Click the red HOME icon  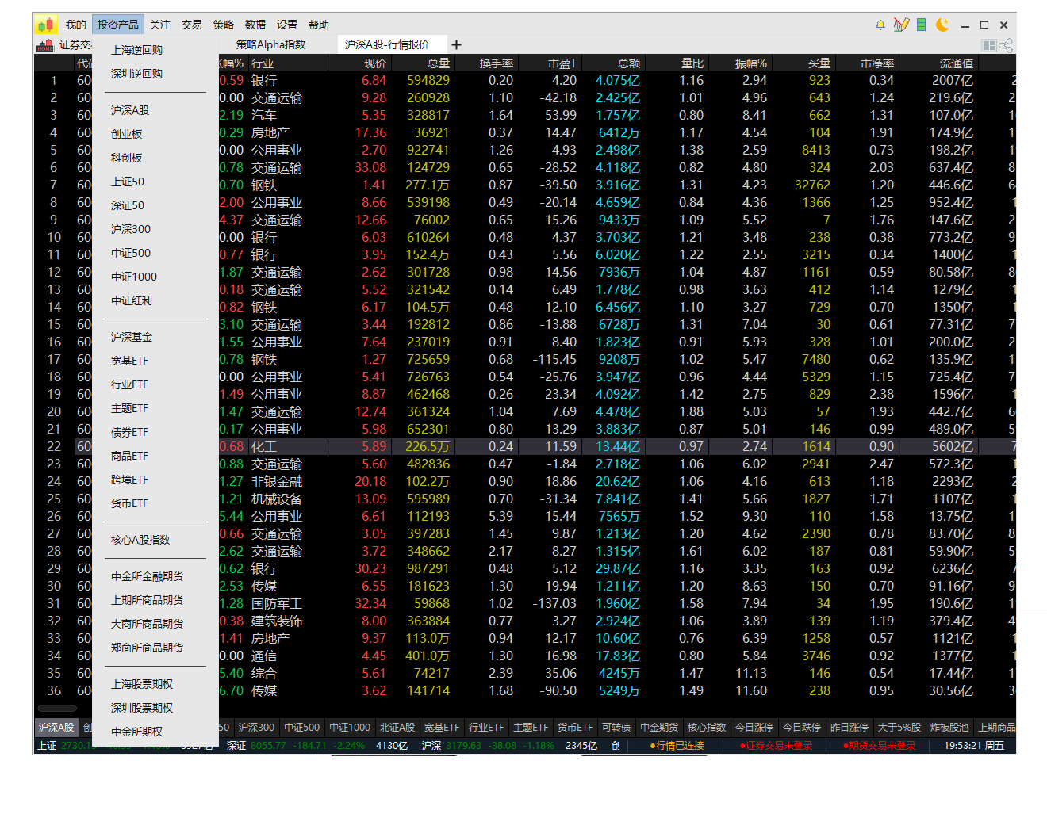[x=44, y=45]
